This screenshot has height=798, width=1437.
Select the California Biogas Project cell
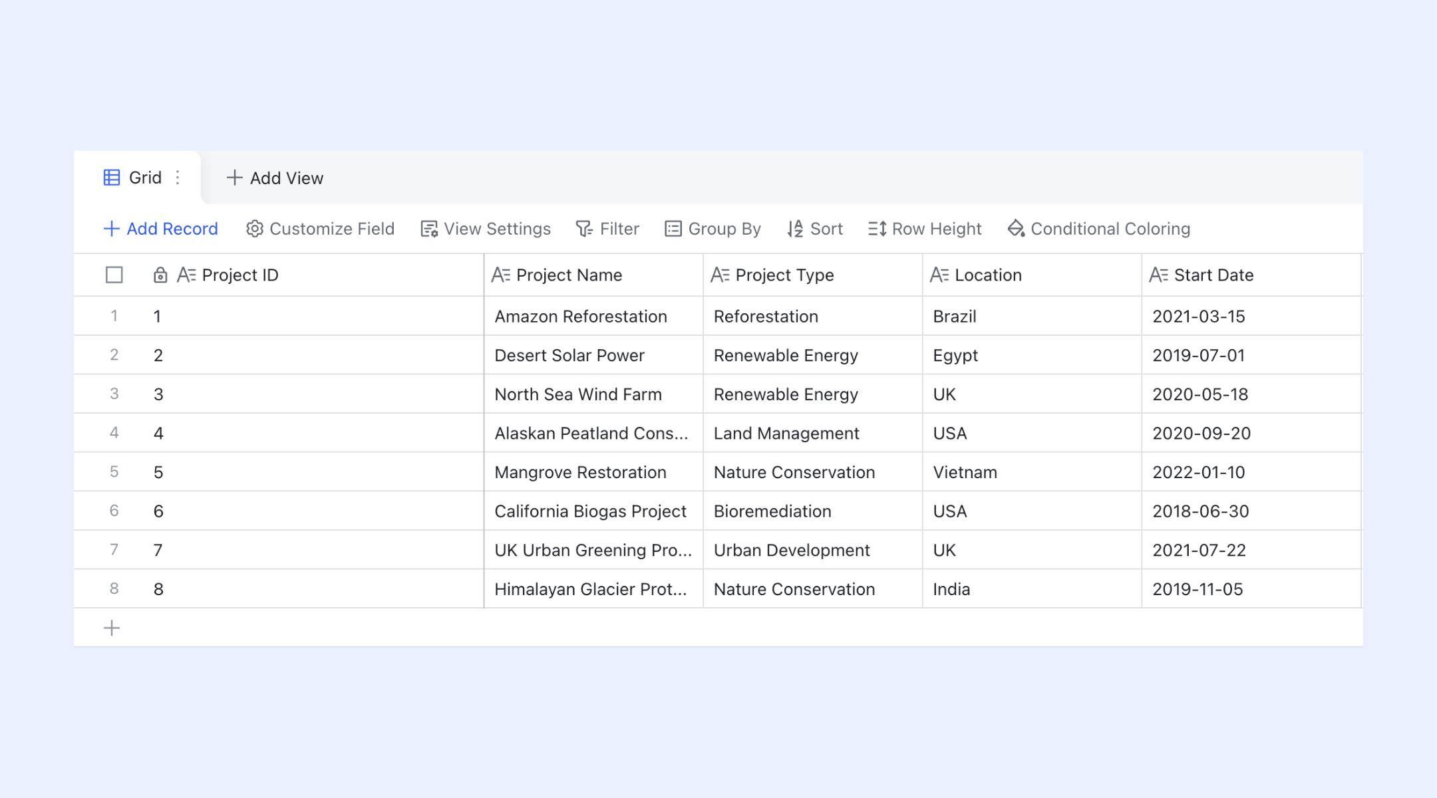pyautogui.click(x=593, y=511)
